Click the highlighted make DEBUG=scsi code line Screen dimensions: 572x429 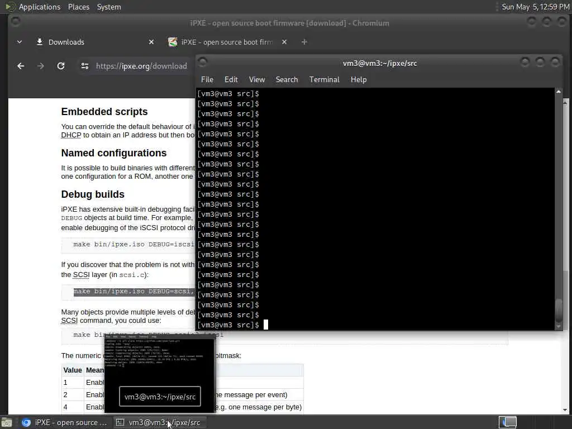(134, 292)
